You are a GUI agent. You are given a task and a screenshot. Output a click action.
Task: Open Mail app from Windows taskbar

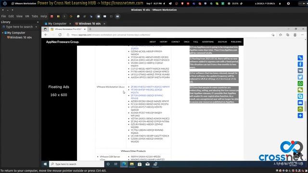148,164
